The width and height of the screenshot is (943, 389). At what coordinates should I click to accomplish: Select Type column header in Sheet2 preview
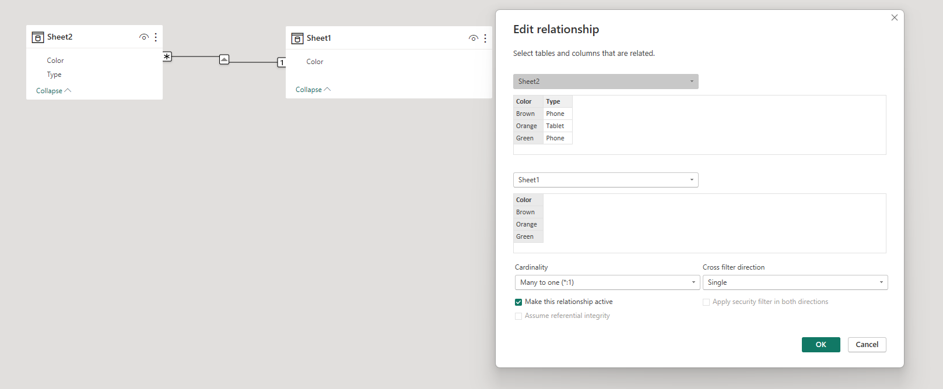pos(558,101)
